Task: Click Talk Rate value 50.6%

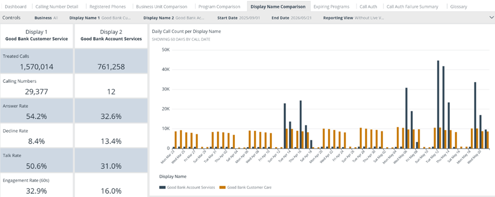Action: 36,166
